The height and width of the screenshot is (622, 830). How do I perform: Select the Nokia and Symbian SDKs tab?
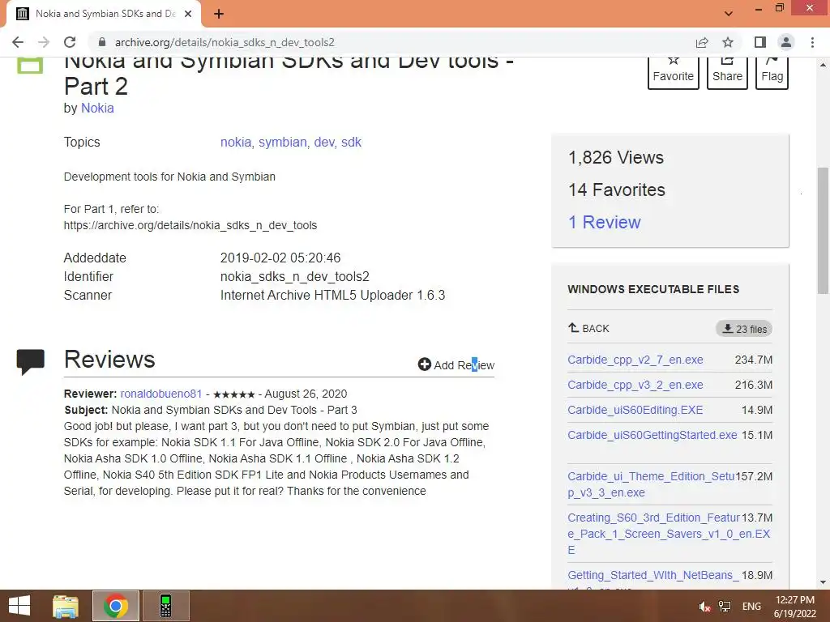(x=105, y=14)
